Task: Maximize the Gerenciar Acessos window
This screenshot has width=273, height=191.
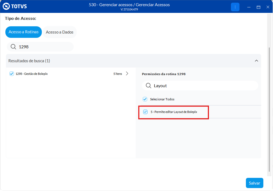Action: click(259, 7)
